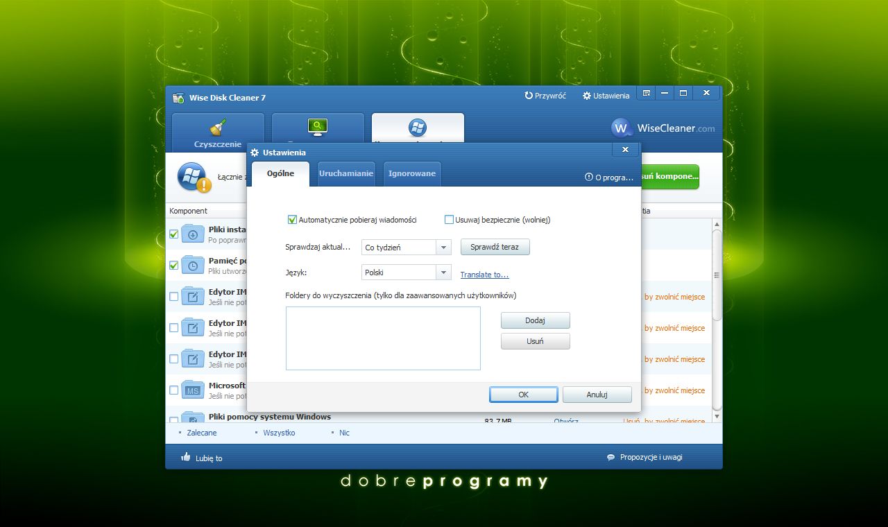Select the Wszystko filter link
Image resolution: width=888 pixels, height=527 pixels.
click(x=279, y=433)
